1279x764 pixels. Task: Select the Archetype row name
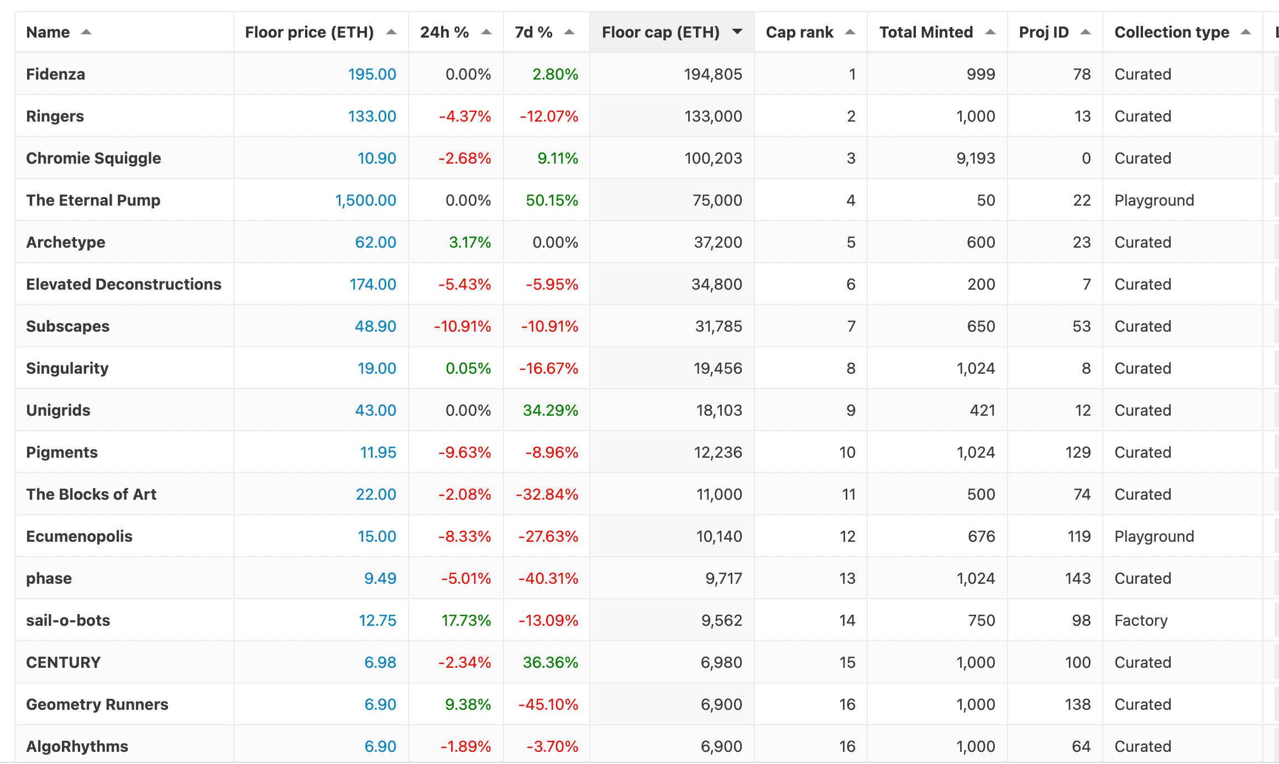65,242
